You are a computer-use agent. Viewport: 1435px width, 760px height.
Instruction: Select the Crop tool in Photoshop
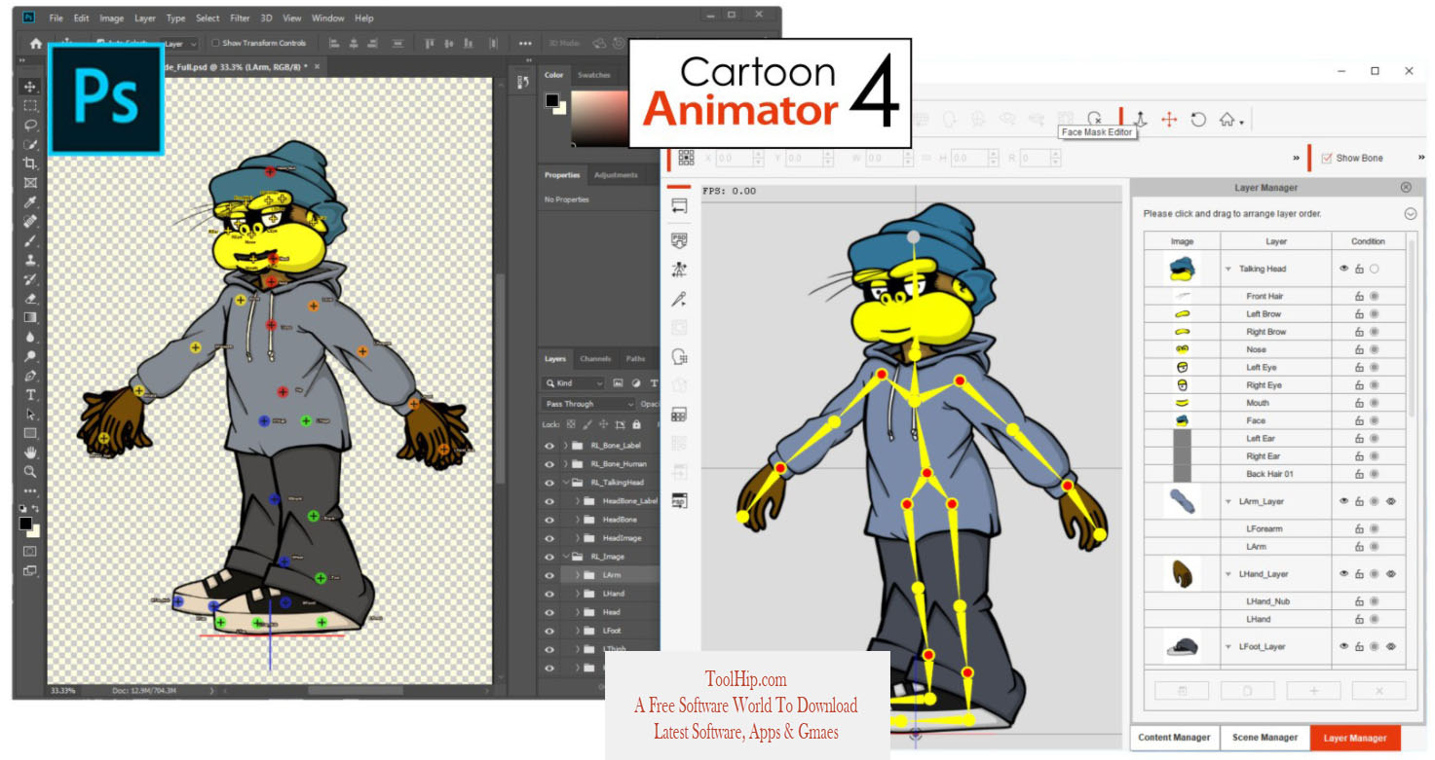30,163
